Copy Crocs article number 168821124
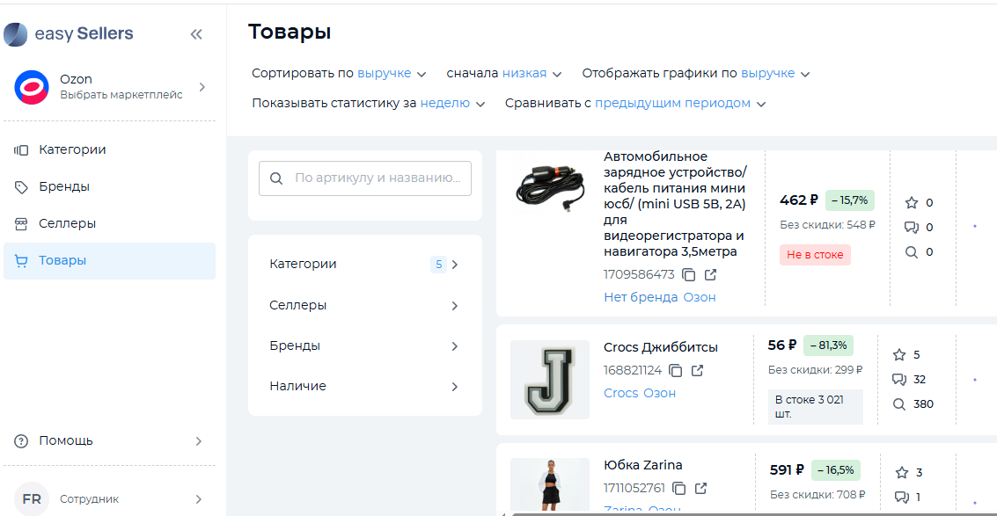997x516 pixels. [676, 371]
